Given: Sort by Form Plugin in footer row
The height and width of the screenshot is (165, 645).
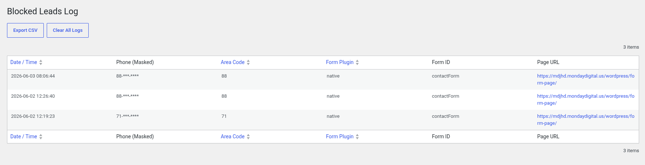Looking at the screenshot, I should [340, 136].
